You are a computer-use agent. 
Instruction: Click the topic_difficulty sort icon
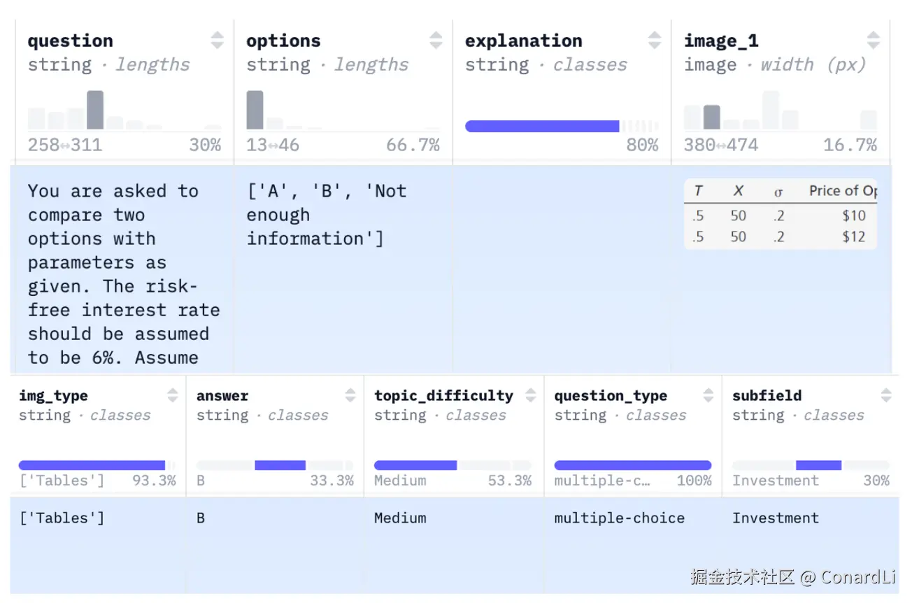(529, 395)
